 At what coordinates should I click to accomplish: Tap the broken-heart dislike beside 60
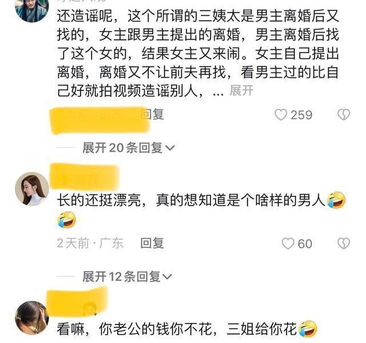click(344, 243)
